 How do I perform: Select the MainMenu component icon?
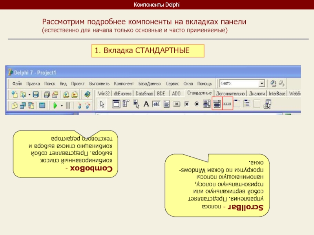126,103
